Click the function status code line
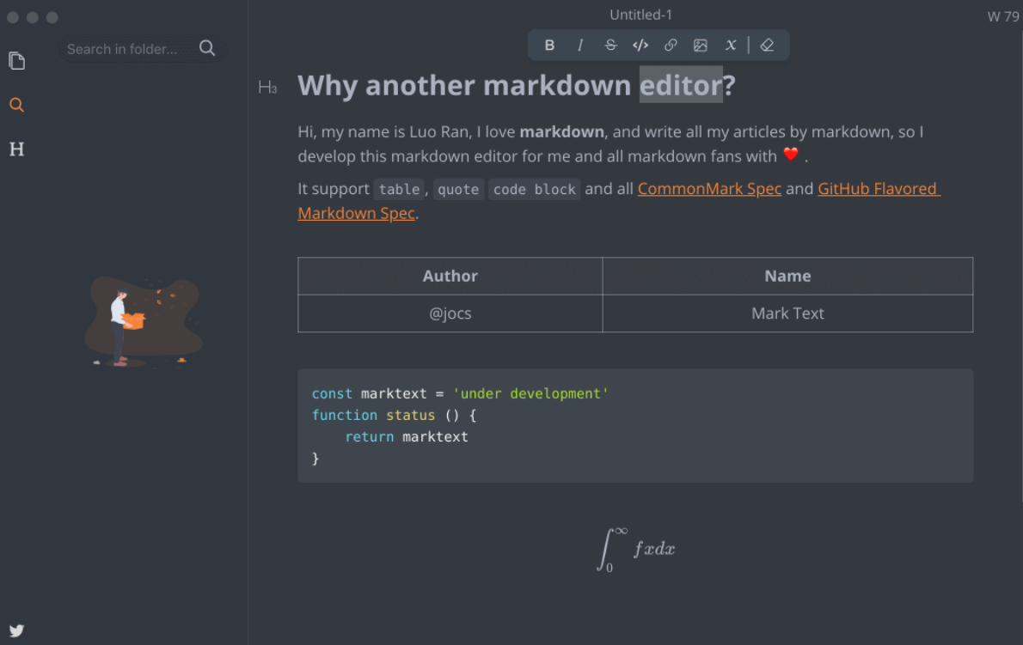Image resolution: width=1023 pixels, height=645 pixels. [x=394, y=415]
